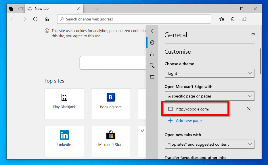268x165 pixels.
Task: Open the tabs you've set aside icon
Action: pos(11,9)
